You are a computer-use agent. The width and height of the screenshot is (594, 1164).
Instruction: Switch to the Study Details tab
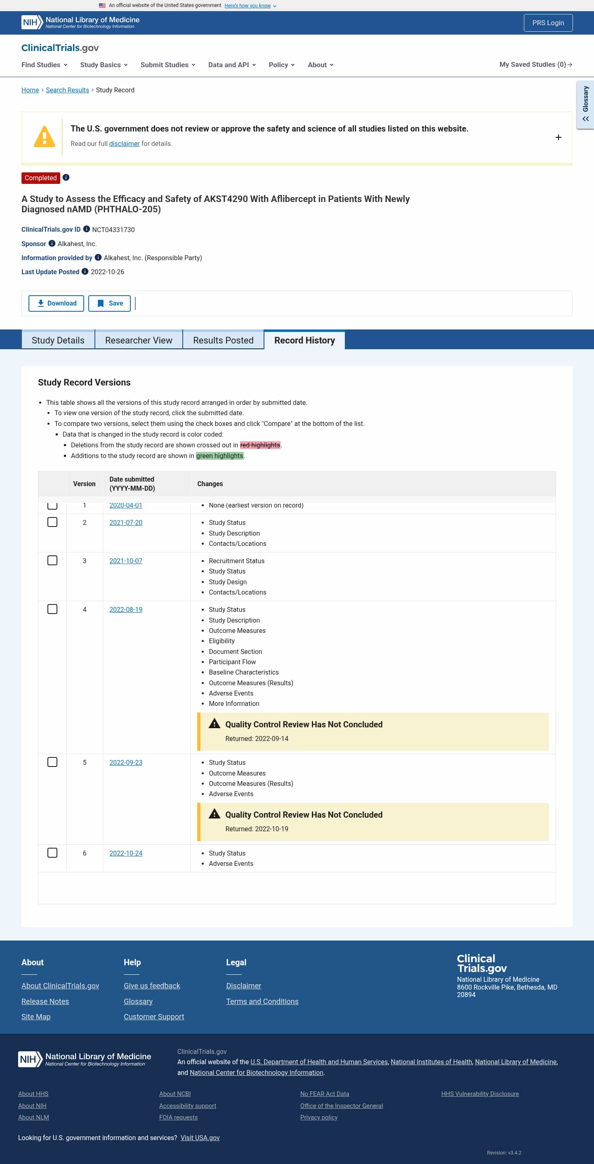[x=58, y=340]
